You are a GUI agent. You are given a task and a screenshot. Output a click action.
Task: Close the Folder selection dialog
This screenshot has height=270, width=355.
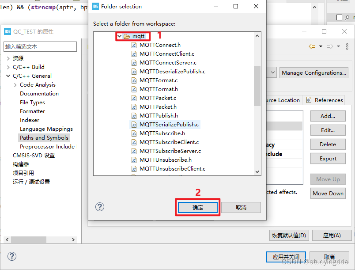(x=256, y=6)
